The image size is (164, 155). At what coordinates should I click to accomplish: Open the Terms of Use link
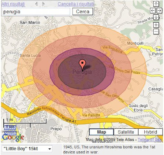[x=150, y=139]
